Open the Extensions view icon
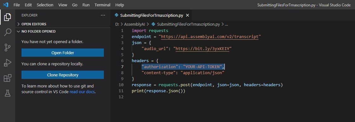Screen dimensions: 355x122 pos(8,78)
